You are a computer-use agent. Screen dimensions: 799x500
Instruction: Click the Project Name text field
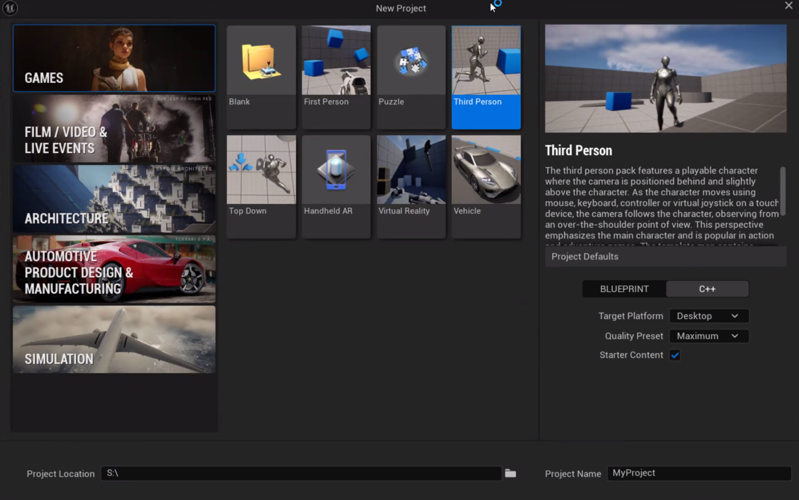pyautogui.click(x=698, y=473)
